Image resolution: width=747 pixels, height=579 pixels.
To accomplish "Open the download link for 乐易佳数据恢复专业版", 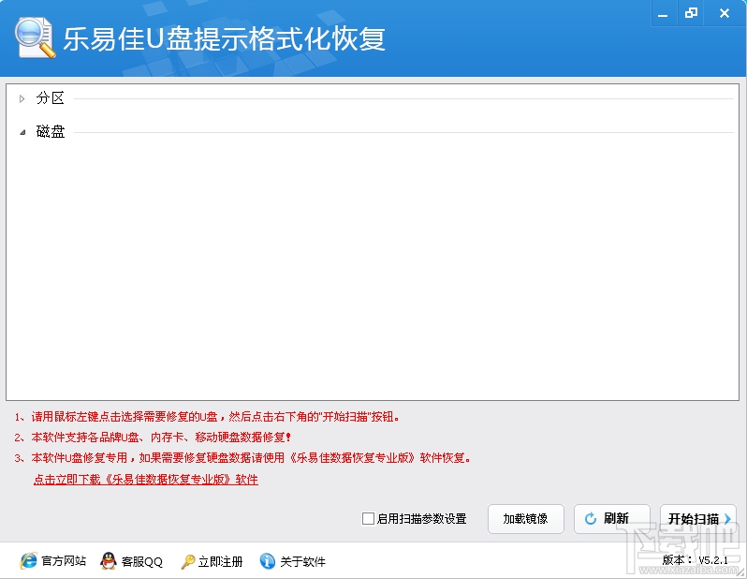I will tap(146, 480).
